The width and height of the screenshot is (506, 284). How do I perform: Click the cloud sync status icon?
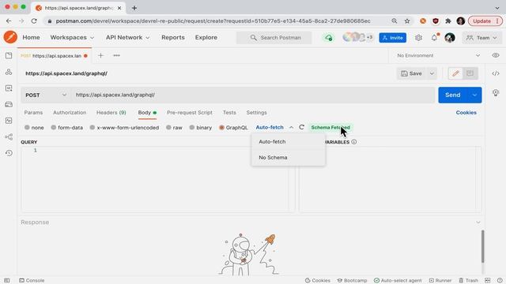(x=329, y=38)
